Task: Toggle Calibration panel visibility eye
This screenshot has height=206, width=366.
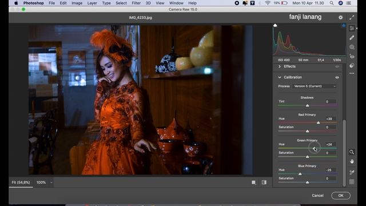Action: pos(337,77)
